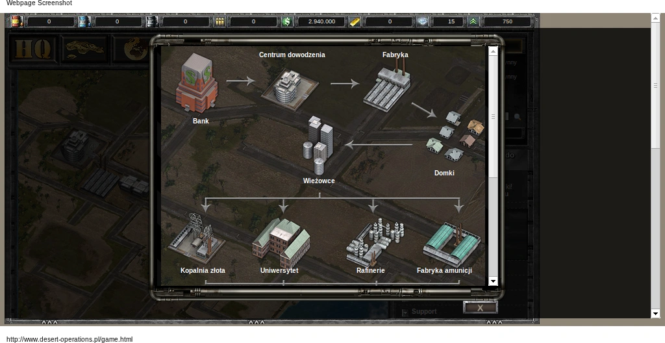665x343 pixels.
Task: Click the red oil barrel resource icon
Action: coord(16,21)
